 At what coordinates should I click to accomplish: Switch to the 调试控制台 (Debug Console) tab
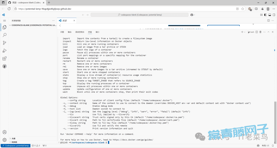pyautogui.click(x=80, y=32)
